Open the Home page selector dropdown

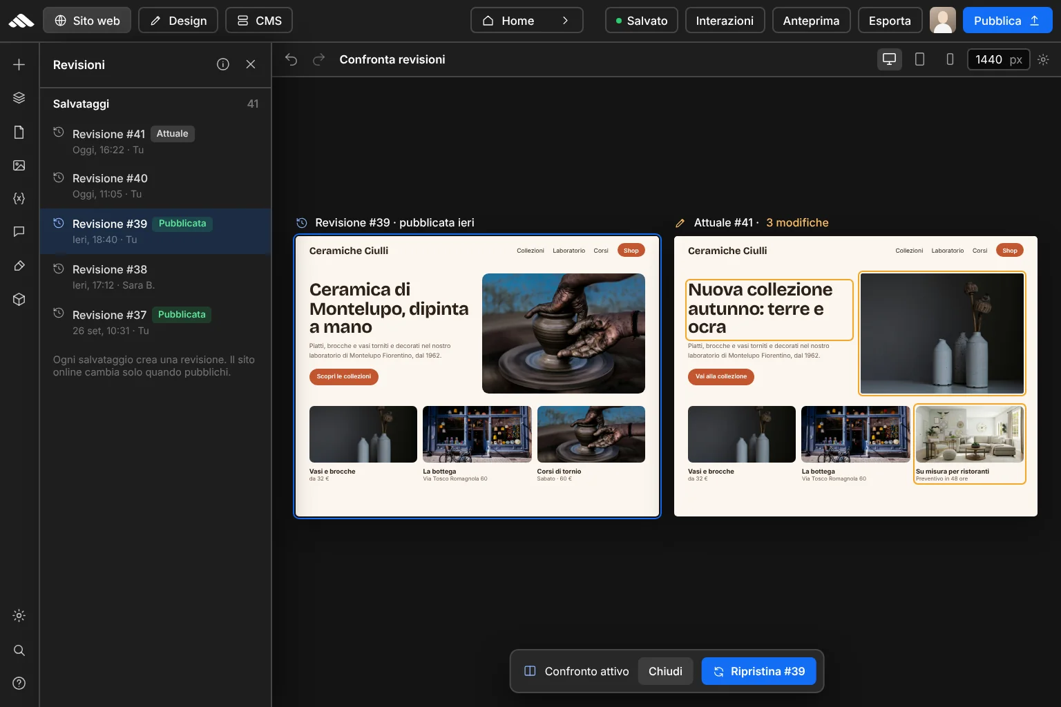[x=527, y=20]
